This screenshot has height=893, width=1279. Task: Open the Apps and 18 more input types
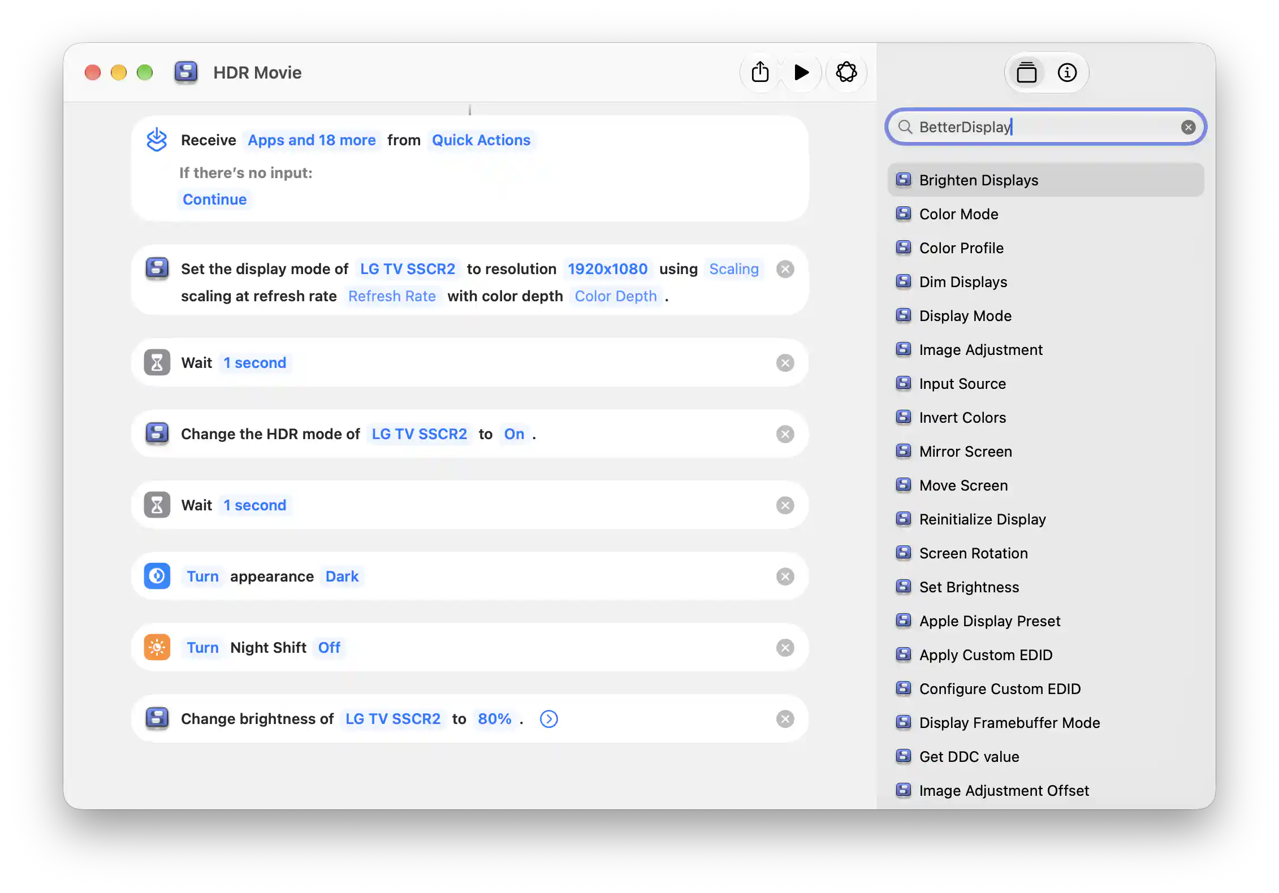pyautogui.click(x=312, y=140)
